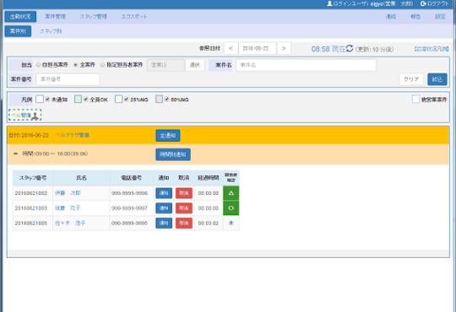Viewport: 456px width, 312px height.
Task: Click phone number 999-9999-9997
Action: click(x=129, y=208)
